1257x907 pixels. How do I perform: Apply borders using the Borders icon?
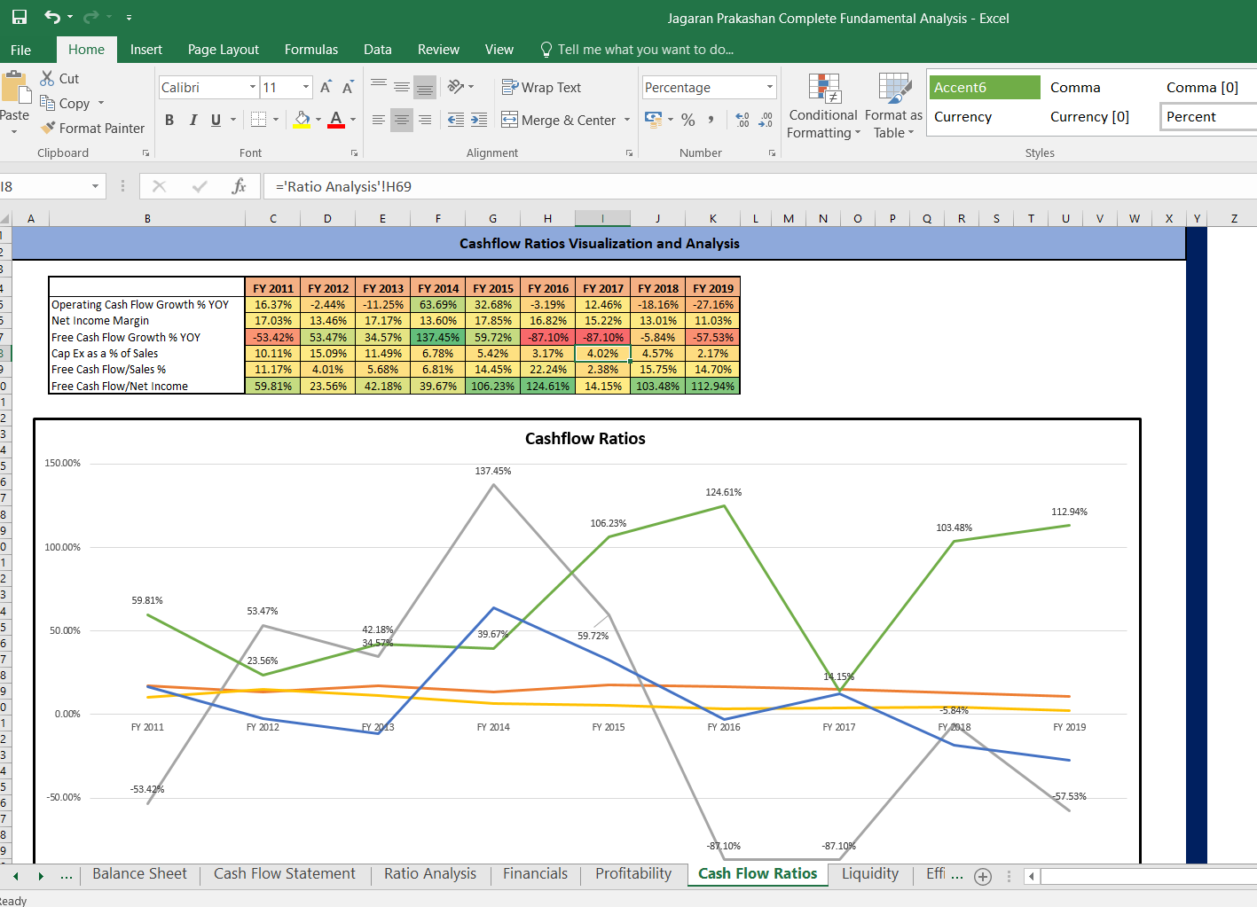(x=259, y=120)
